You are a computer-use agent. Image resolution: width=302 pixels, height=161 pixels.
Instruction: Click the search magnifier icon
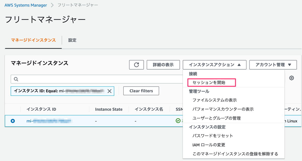point(16,79)
